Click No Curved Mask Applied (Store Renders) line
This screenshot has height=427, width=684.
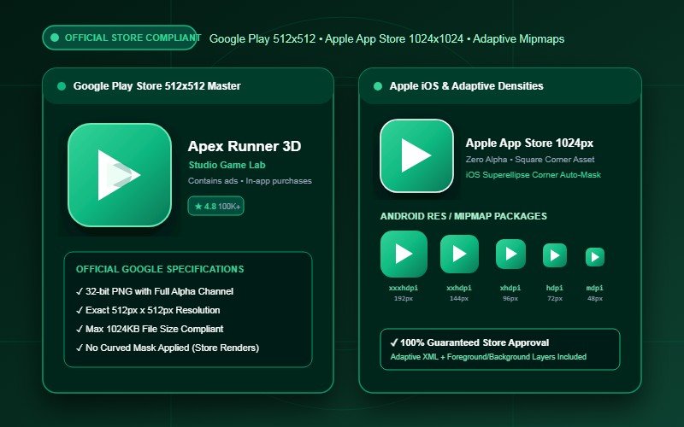[x=168, y=348]
